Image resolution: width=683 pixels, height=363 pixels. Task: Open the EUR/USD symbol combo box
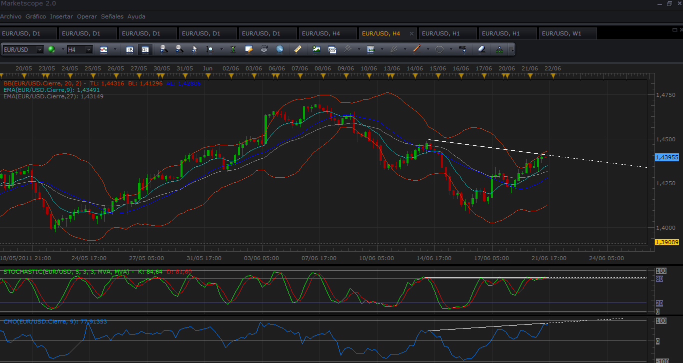[x=23, y=49]
